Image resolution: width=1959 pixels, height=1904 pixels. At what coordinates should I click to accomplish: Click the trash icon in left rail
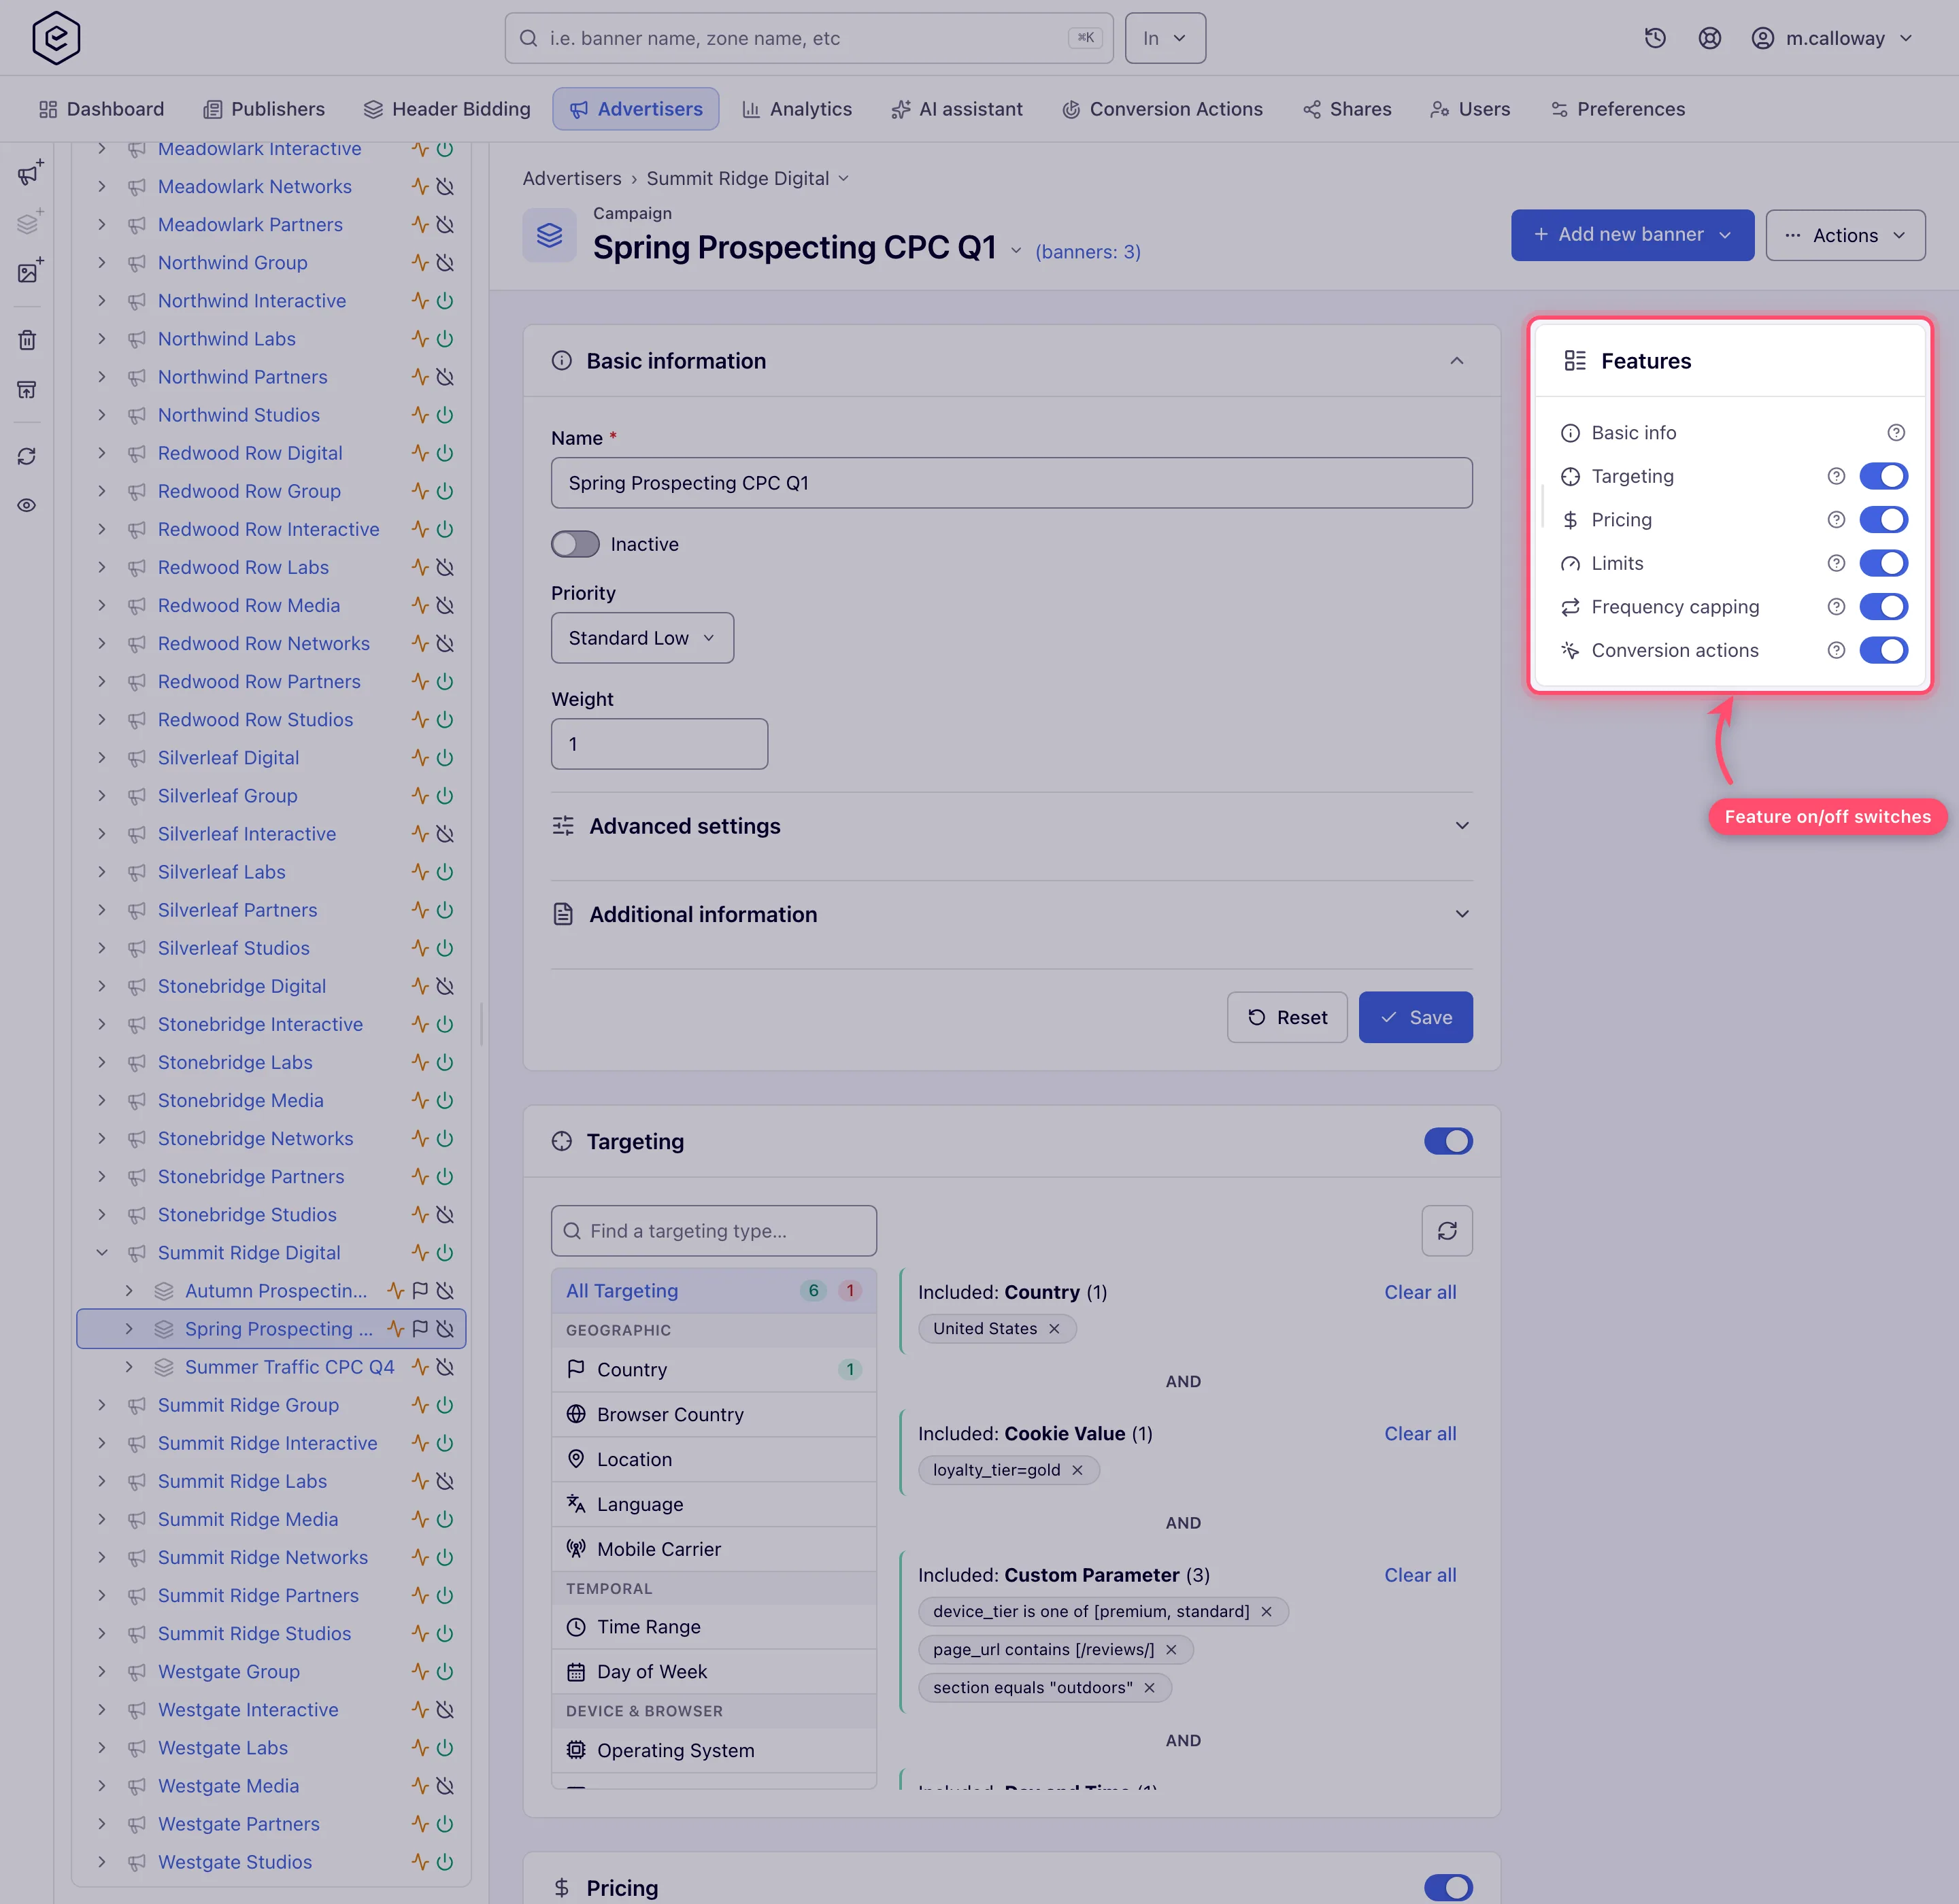(27, 340)
